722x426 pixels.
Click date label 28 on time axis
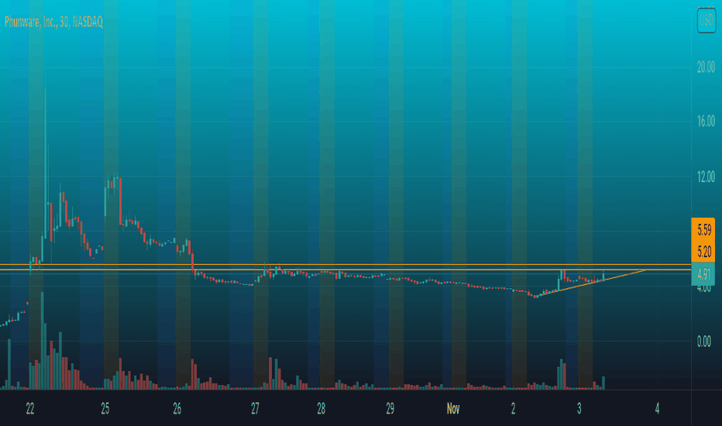[x=321, y=408]
